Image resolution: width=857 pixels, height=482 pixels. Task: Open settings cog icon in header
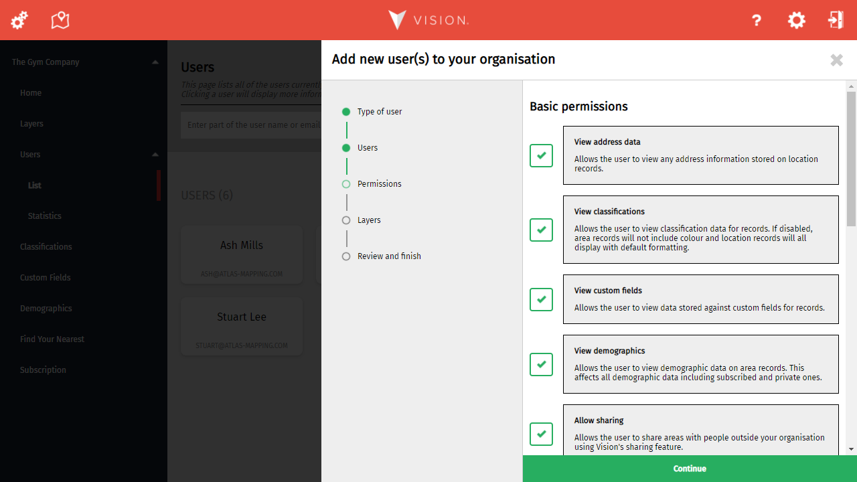point(796,20)
